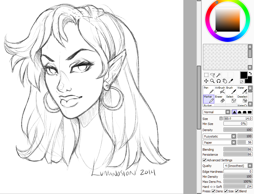254x194 pixels.
Task: Enable the Advanced Settings checkbox
Action: (204, 160)
